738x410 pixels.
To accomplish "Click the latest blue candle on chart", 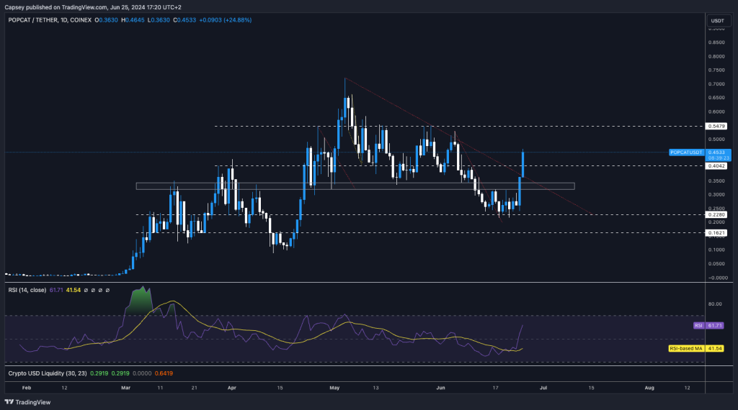I will point(523,164).
